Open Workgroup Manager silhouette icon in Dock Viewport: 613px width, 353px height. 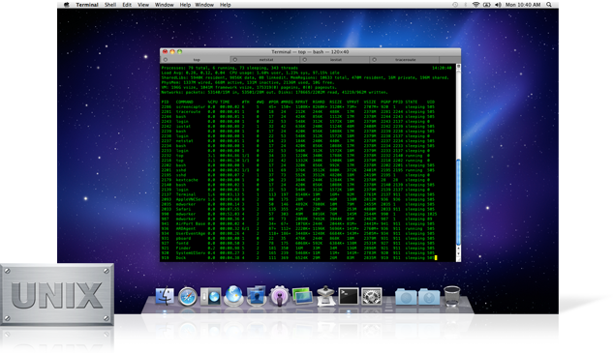[257, 296]
